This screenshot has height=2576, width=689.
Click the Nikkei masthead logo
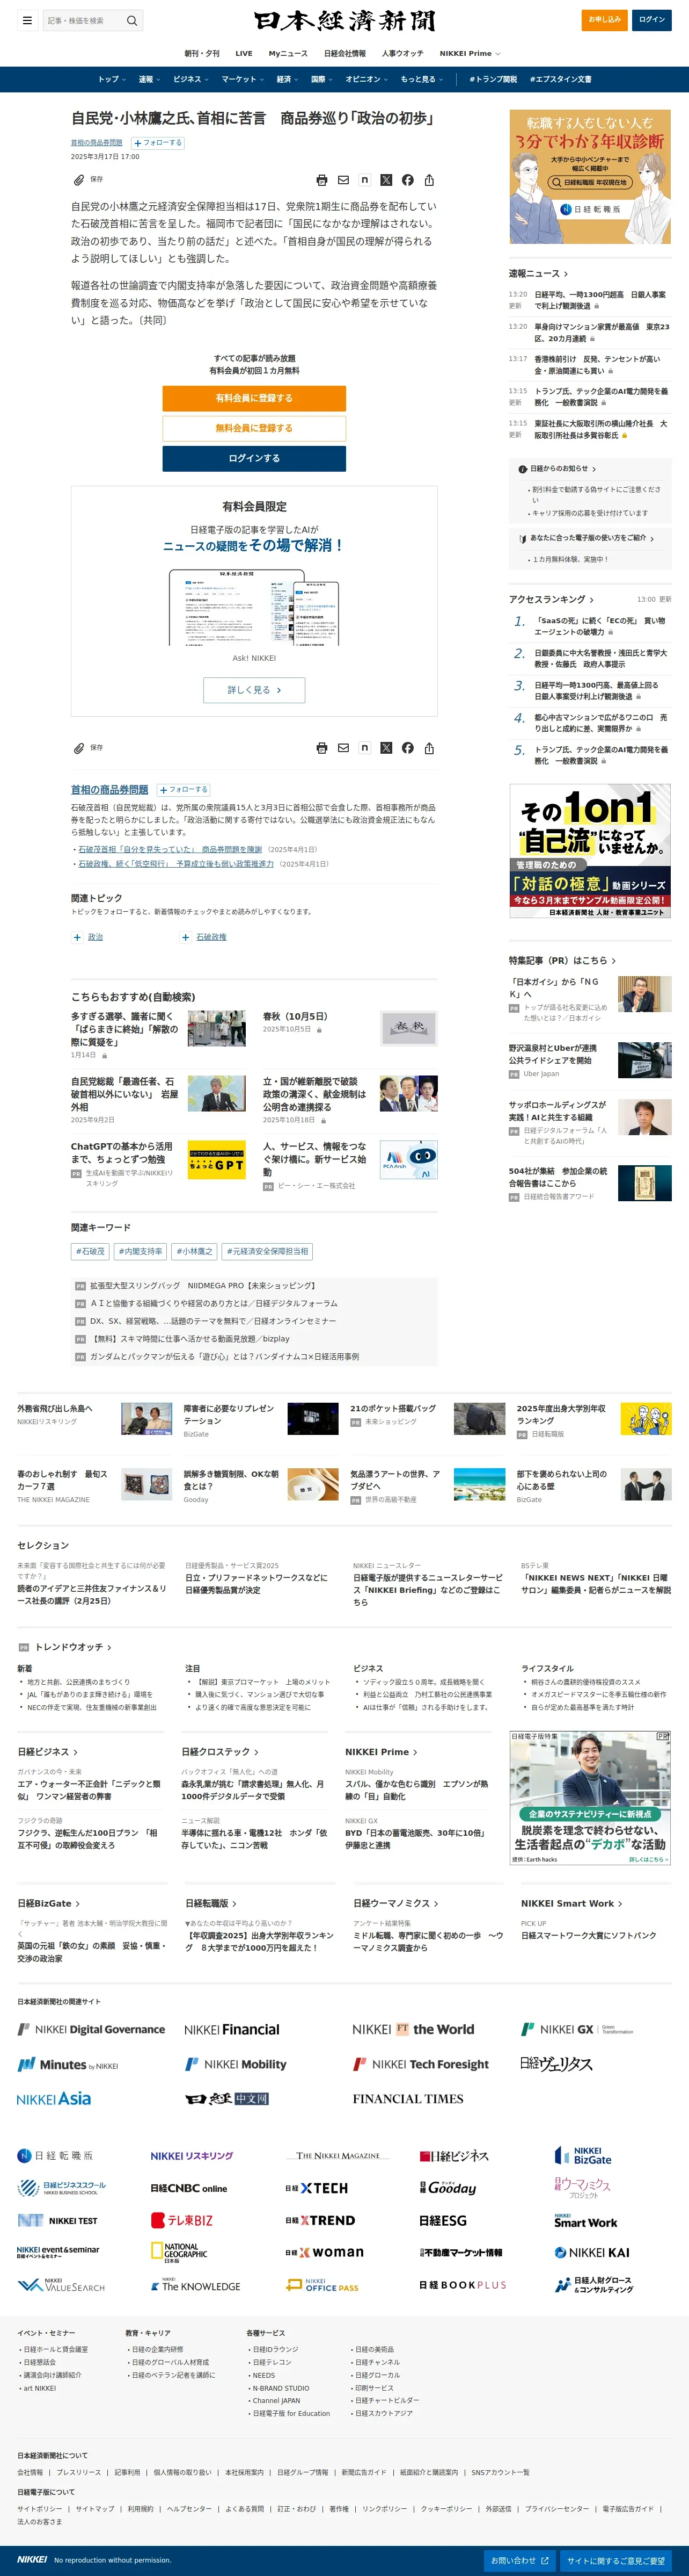click(344, 21)
